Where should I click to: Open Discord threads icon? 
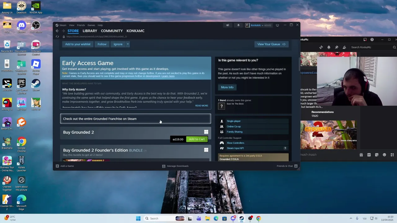321,47
